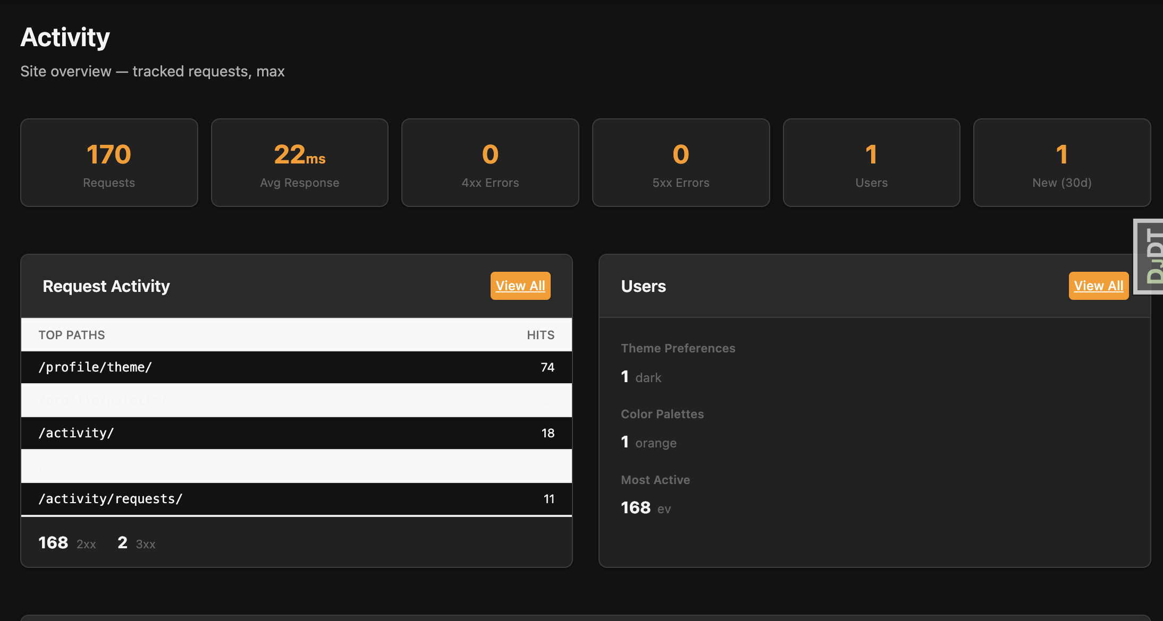Open the 5xx Errors stat card

680,162
